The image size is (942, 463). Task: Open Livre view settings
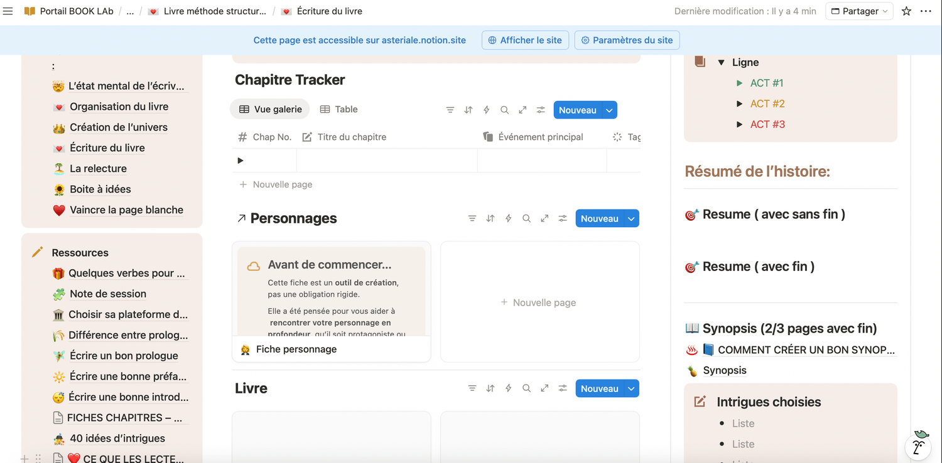(x=563, y=388)
